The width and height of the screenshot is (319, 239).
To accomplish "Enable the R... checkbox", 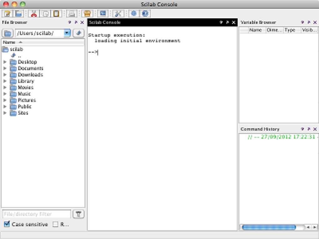I will click(x=55, y=224).
